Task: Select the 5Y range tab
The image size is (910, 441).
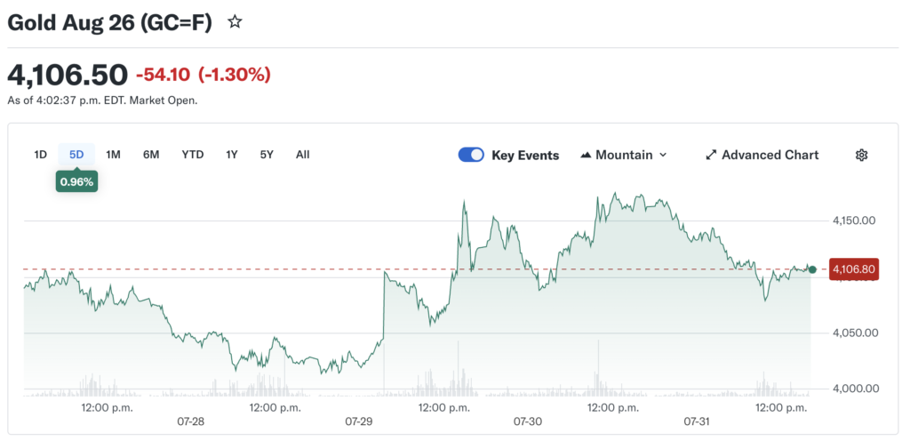Action: [267, 155]
